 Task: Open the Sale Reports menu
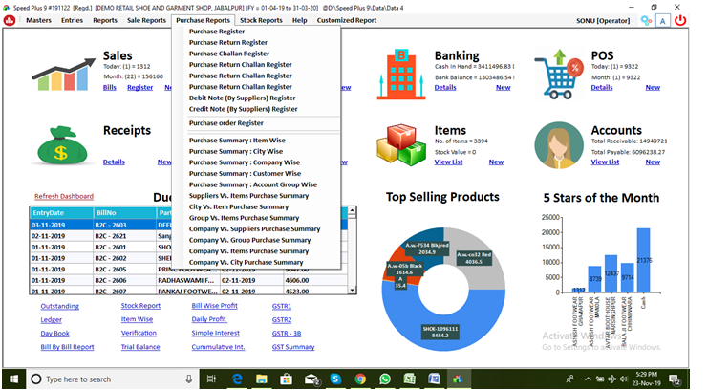[146, 20]
